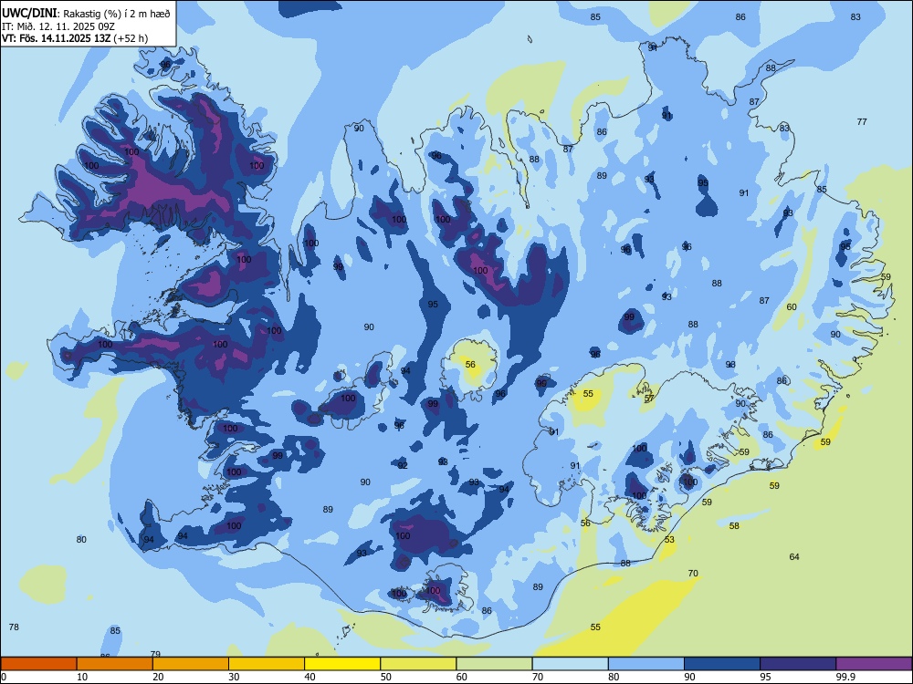Choose the palest blue 70–80 legend swatch
Screen dimensions: 913x684
point(570,664)
